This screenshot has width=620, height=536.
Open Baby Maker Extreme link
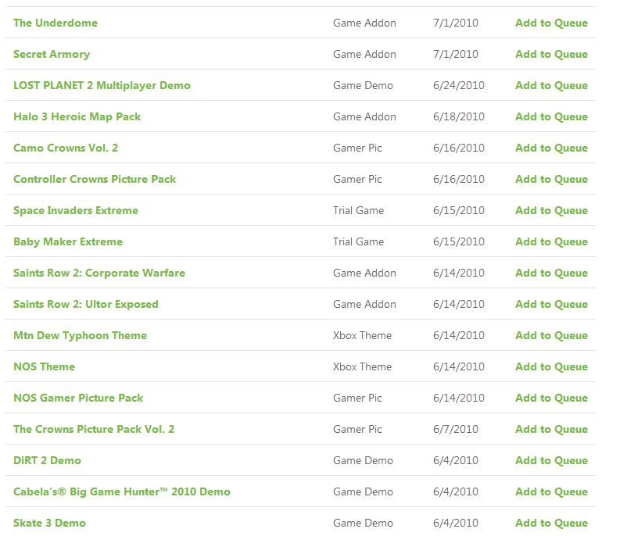[x=68, y=241]
